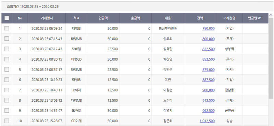Open the 800,000 balance link

click(x=208, y=39)
